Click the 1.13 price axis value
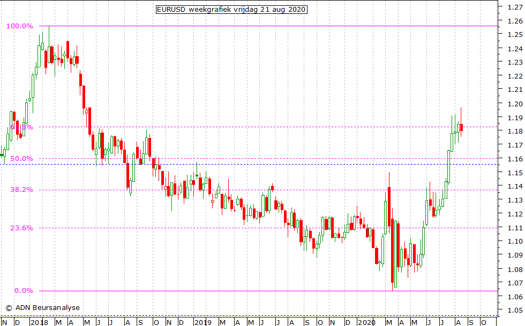 [515, 200]
